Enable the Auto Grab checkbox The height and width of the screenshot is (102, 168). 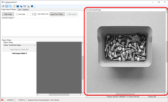pos(17,14)
